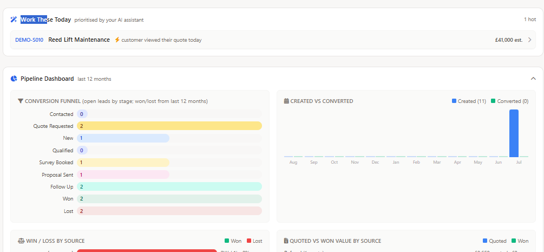Click the document icon beside Quoted vs Won Value

[286, 241]
